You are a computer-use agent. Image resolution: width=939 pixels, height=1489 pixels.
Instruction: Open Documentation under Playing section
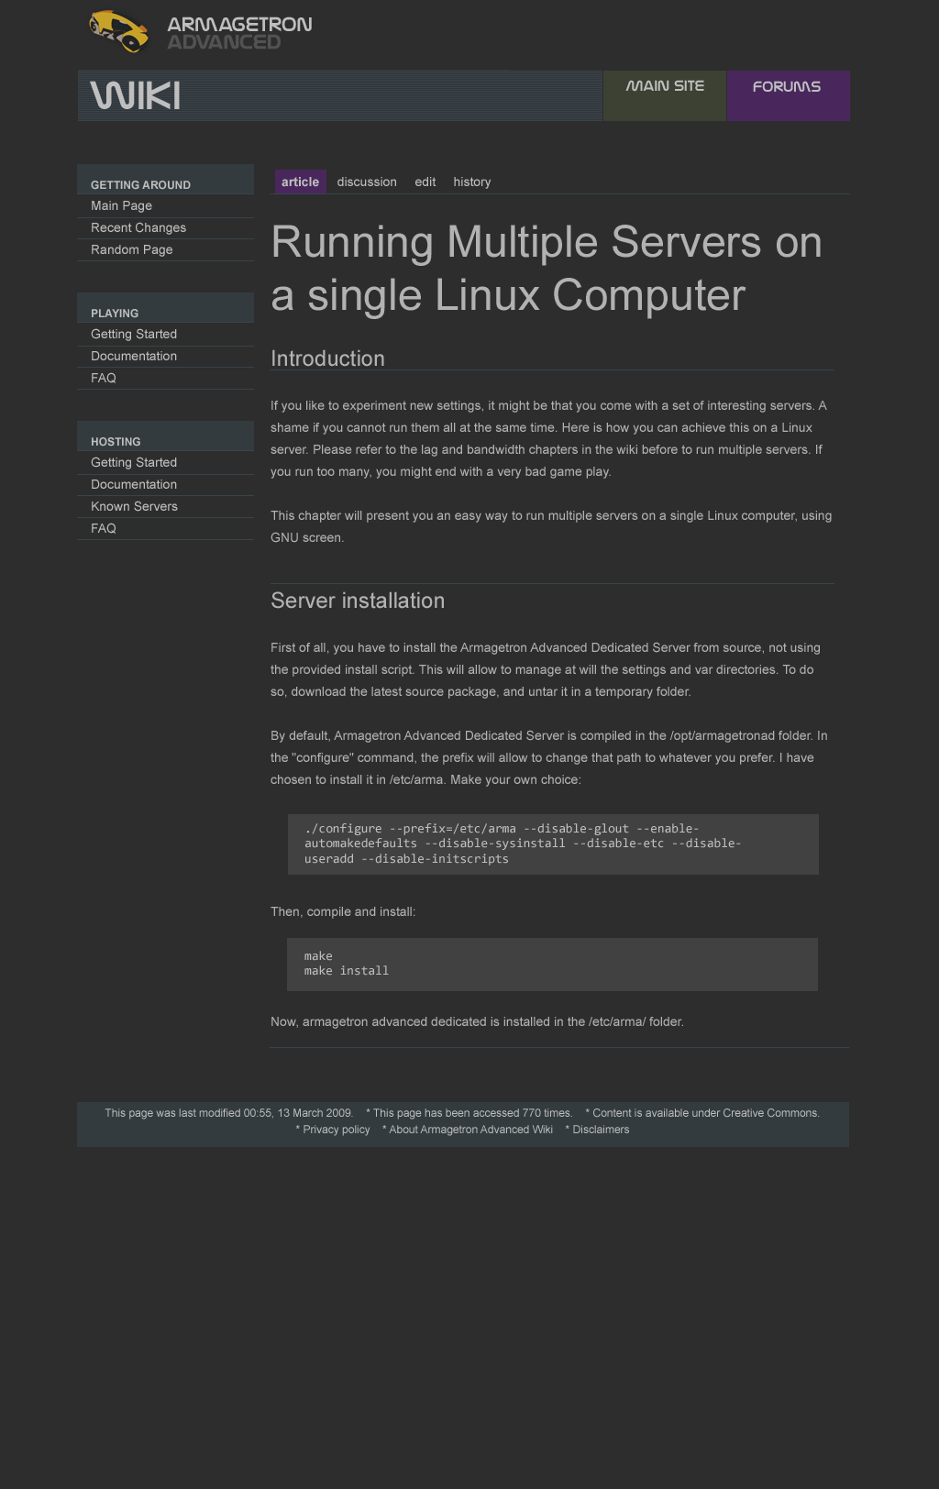(x=134, y=357)
